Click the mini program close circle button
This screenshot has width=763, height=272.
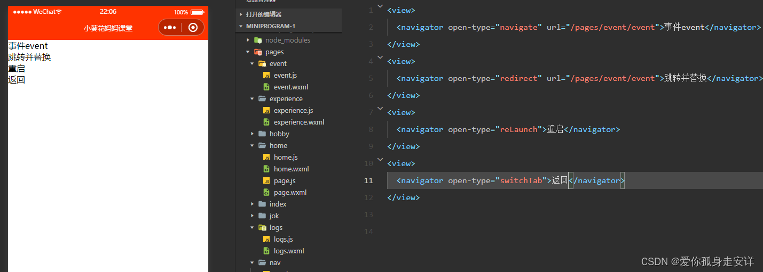[193, 28]
